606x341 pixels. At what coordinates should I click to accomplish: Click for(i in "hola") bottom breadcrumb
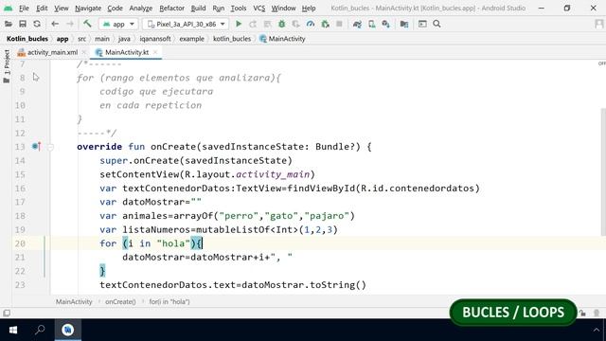169,301
